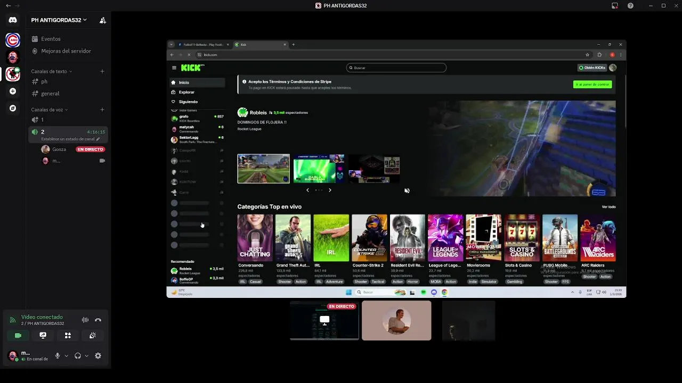Toggle headphone deafen in user panel
The image size is (682, 383).
(78, 356)
